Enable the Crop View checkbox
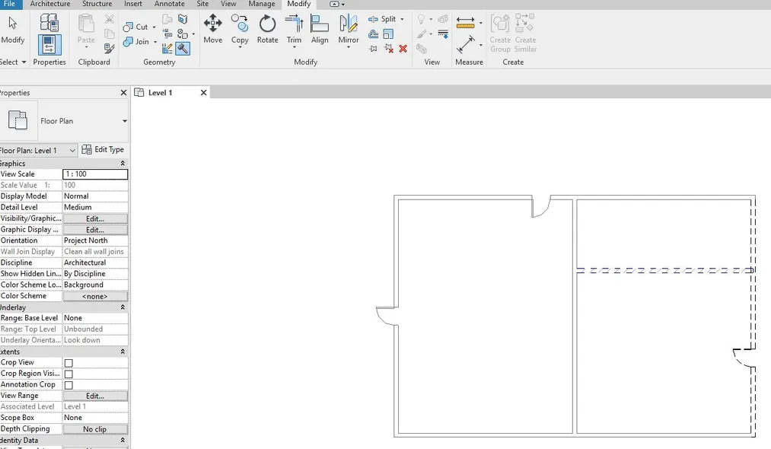The image size is (771, 449). point(68,362)
